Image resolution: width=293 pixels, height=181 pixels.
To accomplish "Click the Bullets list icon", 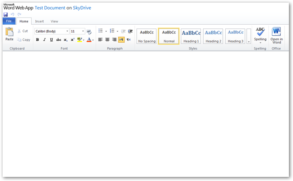I will pos(101,31).
